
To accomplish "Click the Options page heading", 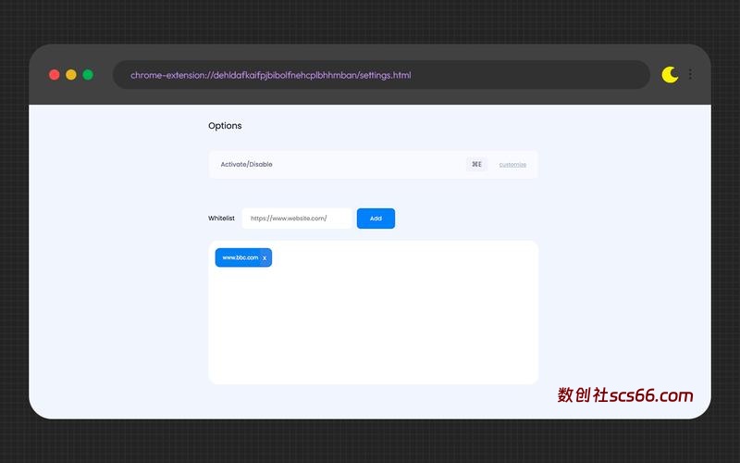I will pyautogui.click(x=225, y=126).
